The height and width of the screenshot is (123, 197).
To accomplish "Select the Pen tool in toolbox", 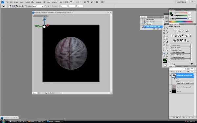I will (164, 48).
